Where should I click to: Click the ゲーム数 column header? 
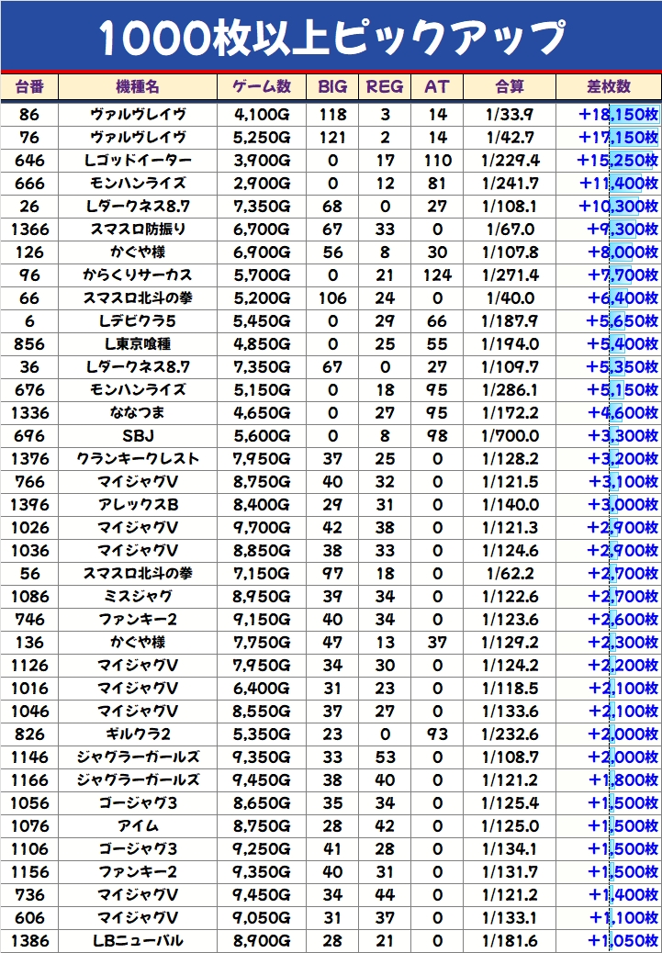coord(262,87)
